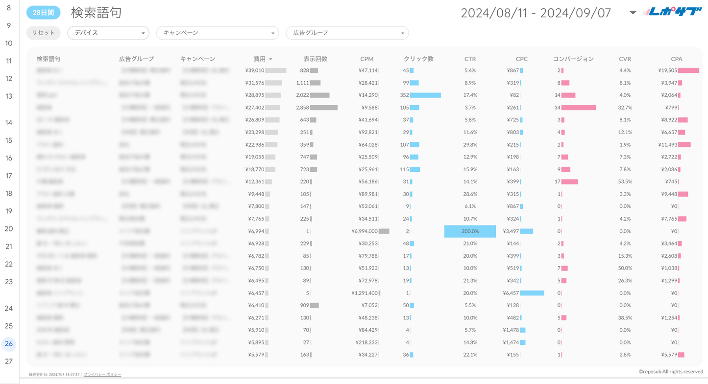Click the date range 2024/08/11 - 2024/09/07 text
The height and width of the screenshot is (384, 708).
pyautogui.click(x=536, y=13)
